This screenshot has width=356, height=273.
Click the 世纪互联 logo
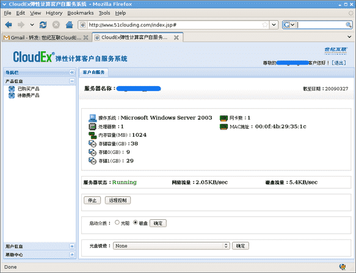[336, 51]
